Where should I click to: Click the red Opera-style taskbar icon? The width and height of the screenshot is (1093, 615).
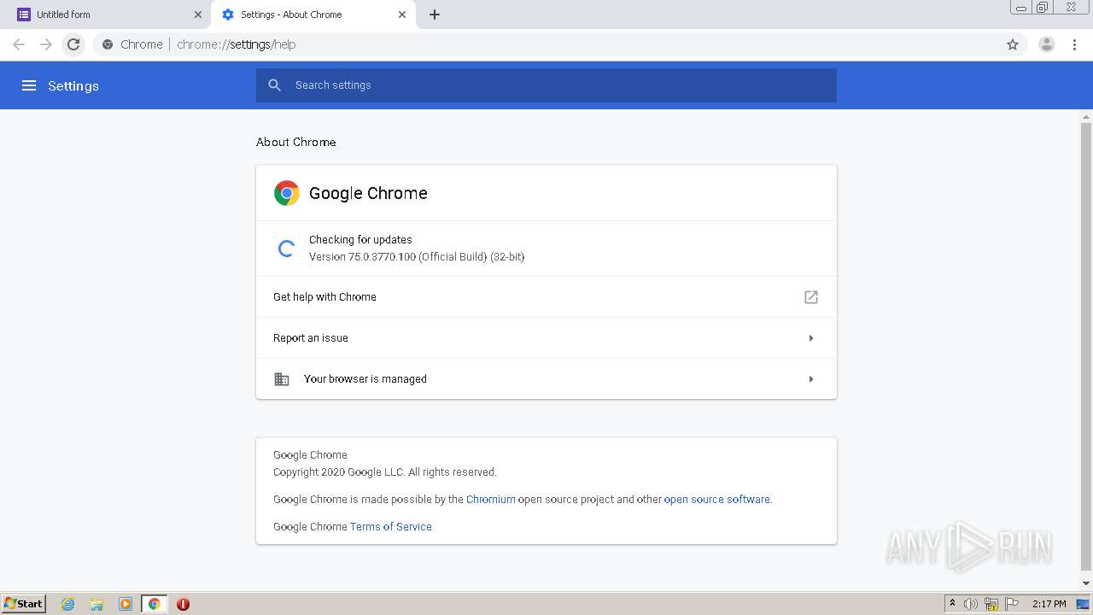183,604
